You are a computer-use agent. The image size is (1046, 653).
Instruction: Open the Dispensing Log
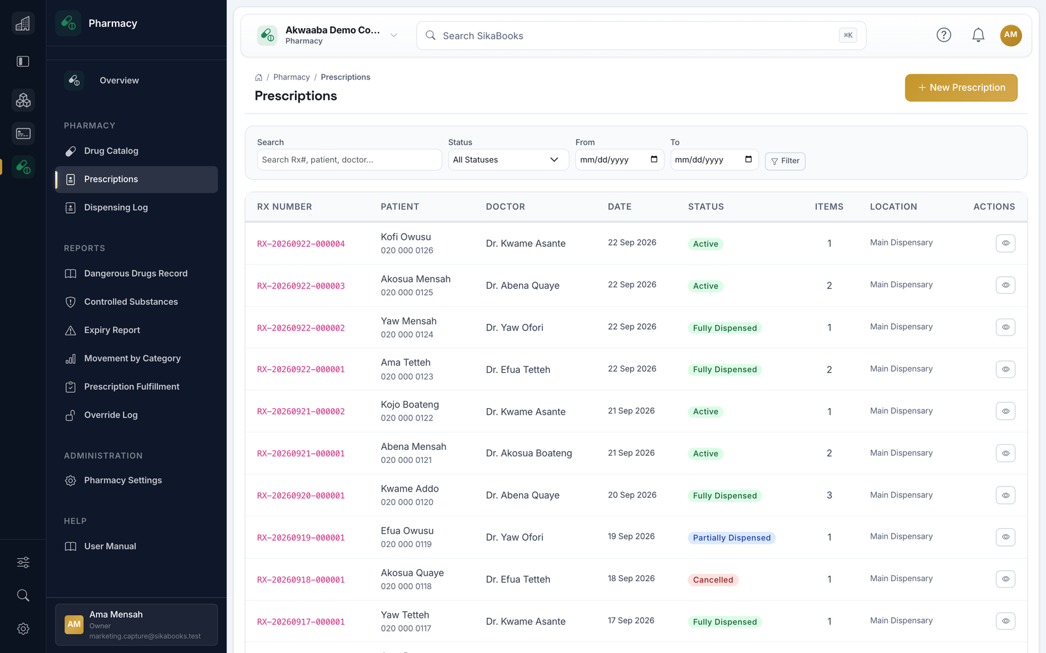point(137,208)
